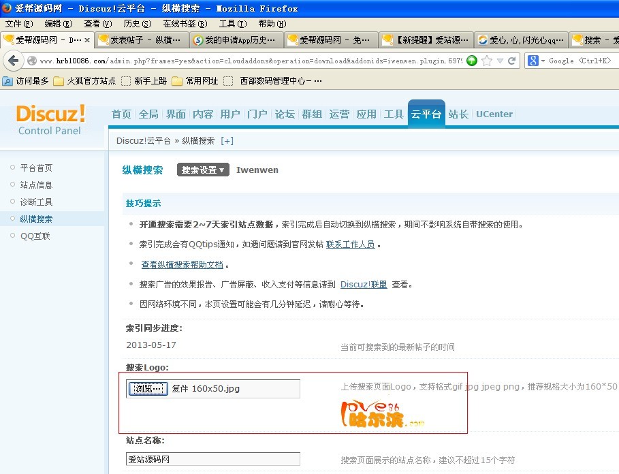Open the 在线书签 menu

click(185, 24)
